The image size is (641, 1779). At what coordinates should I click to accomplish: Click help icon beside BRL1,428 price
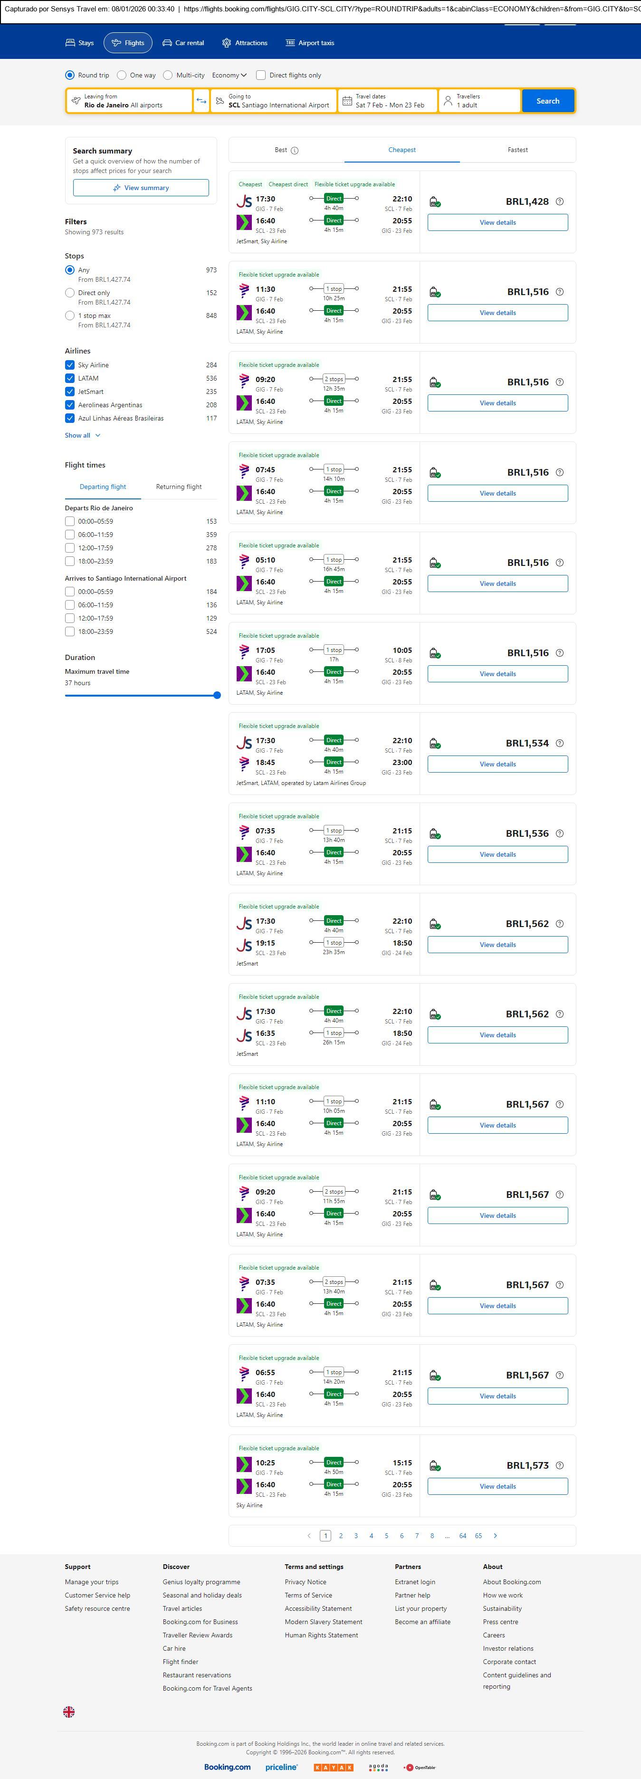click(559, 201)
